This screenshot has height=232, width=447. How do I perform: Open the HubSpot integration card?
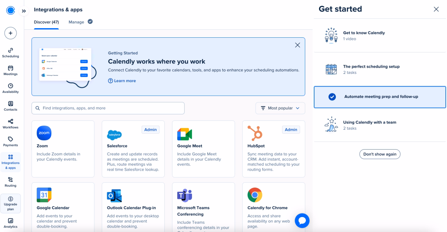click(274, 149)
